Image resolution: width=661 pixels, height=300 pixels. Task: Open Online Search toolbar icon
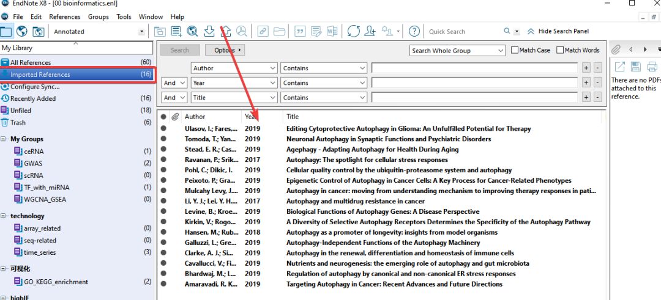point(192,31)
